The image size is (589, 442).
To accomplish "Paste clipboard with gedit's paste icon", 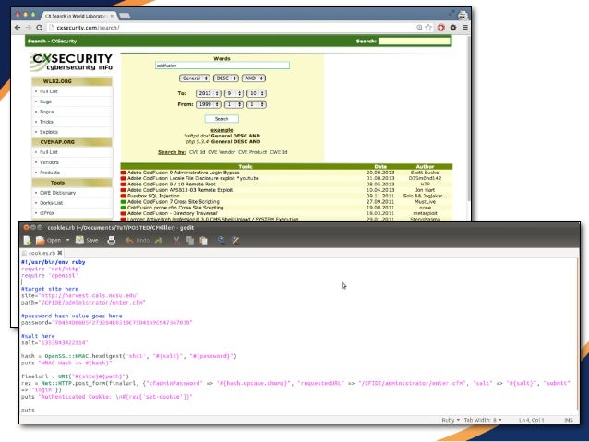I will pyautogui.click(x=204, y=240).
